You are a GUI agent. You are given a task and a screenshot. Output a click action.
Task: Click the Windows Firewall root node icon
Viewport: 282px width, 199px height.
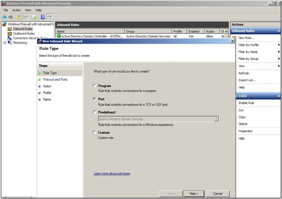tap(5, 24)
